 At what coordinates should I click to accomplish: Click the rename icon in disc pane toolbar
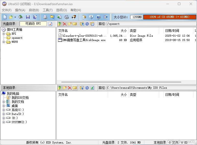click(75, 24)
